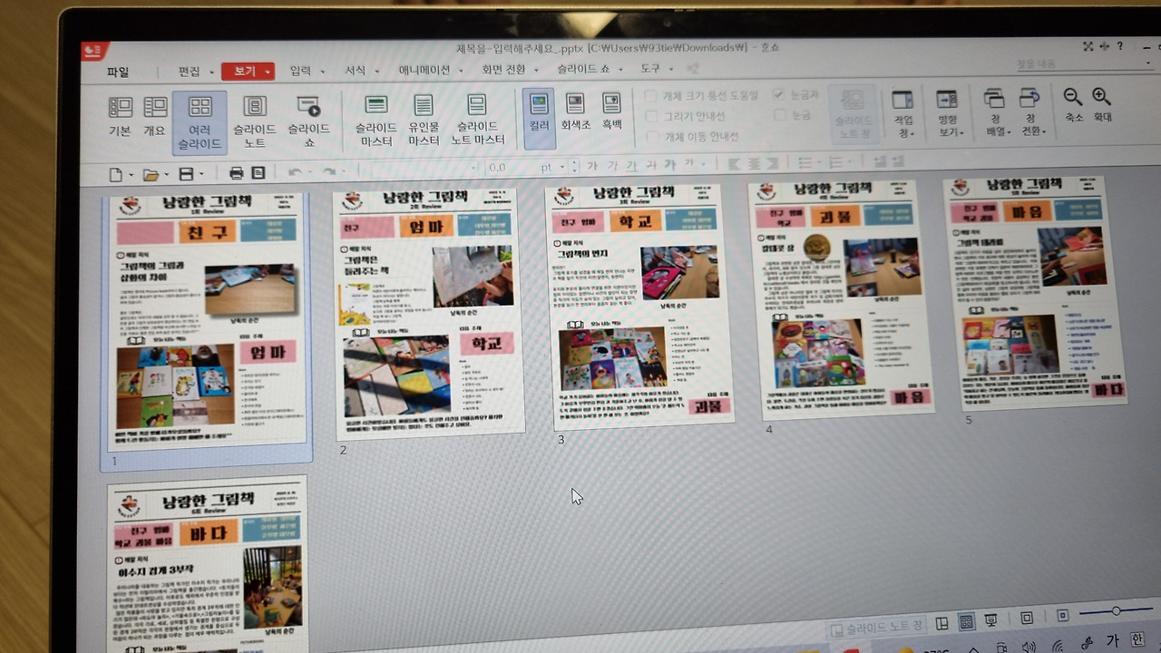1161x653 pixels.
Task: Open the 편집 (Edit) tab
Action: click(190, 72)
